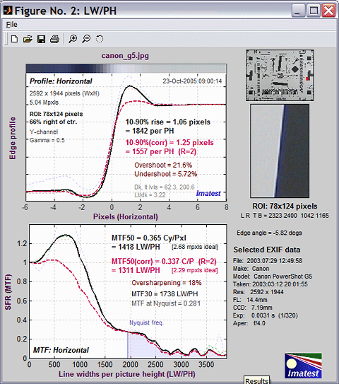This screenshot has height=384, width=339.
Task: Click the ROI edge crop image
Action: pos(280,151)
